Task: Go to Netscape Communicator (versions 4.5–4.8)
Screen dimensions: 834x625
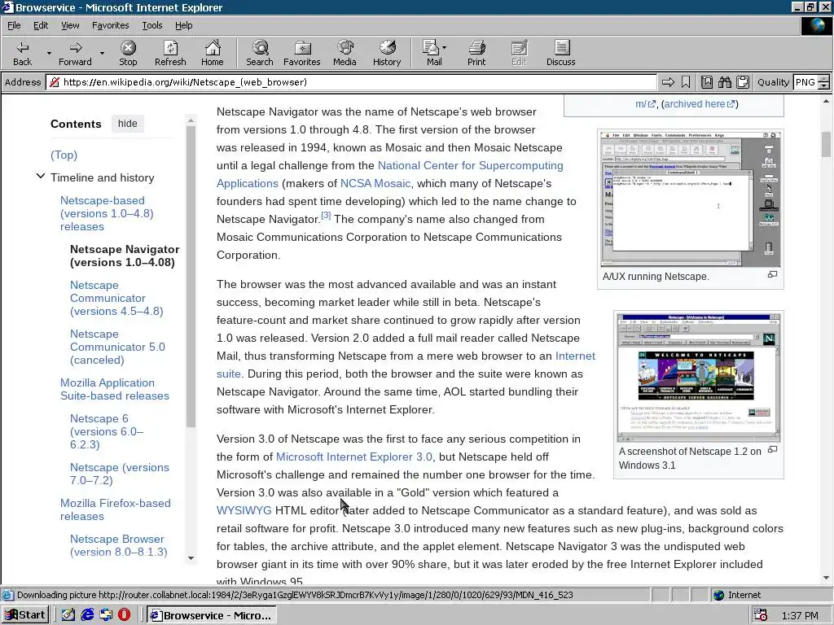Action: pos(116,298)
